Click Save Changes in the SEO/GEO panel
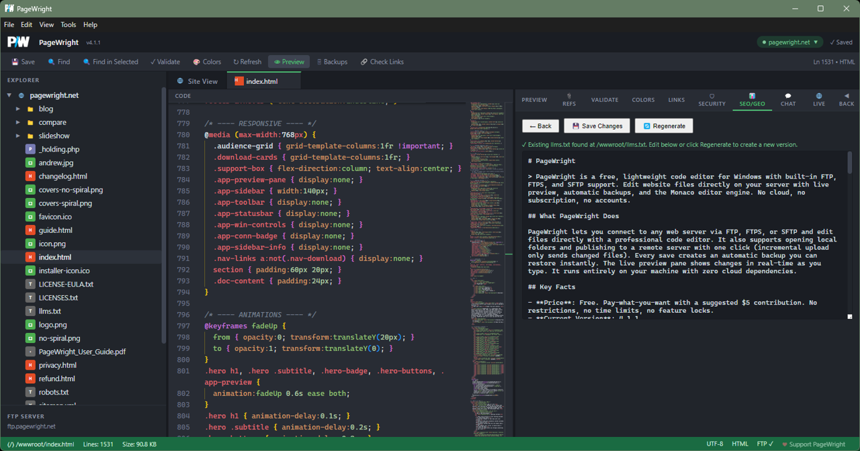The height and width of the screenshot is (451, 860). point(597,126)
